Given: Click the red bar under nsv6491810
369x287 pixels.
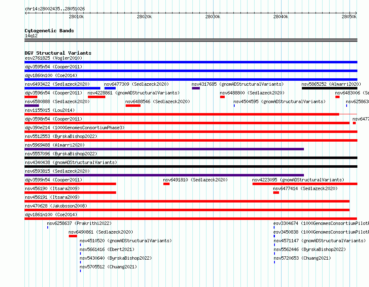Looking at the screenshot, I should pyautogui.click(x=166, y=184).
